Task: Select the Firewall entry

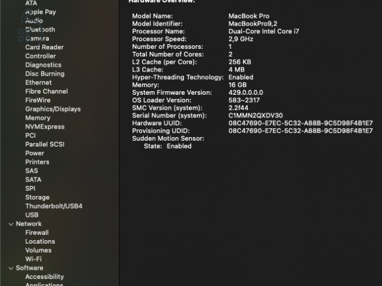Action: coord(37,233)
